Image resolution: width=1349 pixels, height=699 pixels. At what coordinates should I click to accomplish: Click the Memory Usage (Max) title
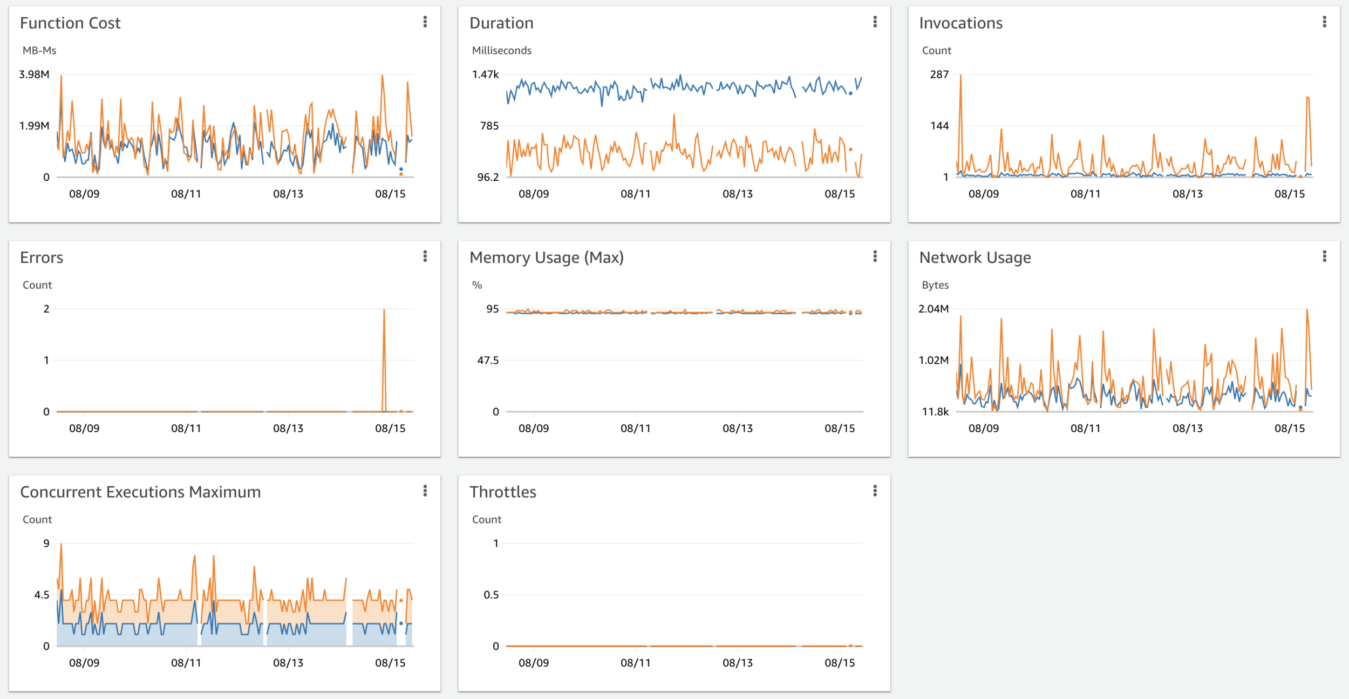(x=546, y=257)
